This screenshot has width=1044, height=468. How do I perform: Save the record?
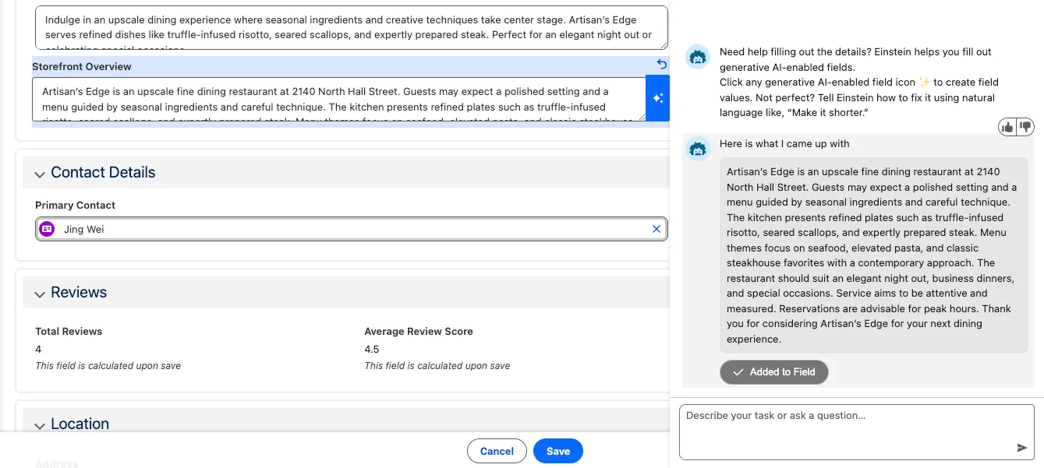(x=557, y=451)
